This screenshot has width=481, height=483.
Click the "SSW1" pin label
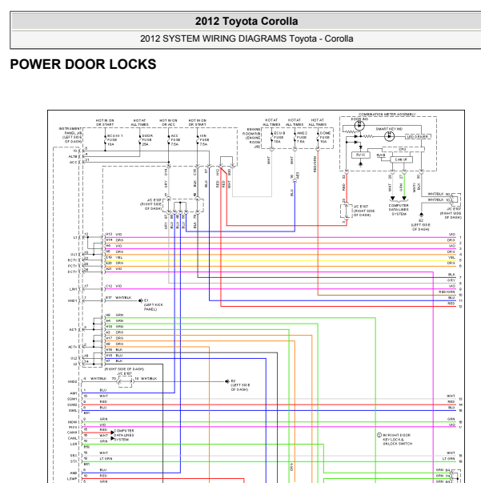click(72, 399)
